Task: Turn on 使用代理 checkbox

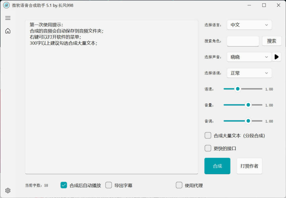Action: (179, 185)
